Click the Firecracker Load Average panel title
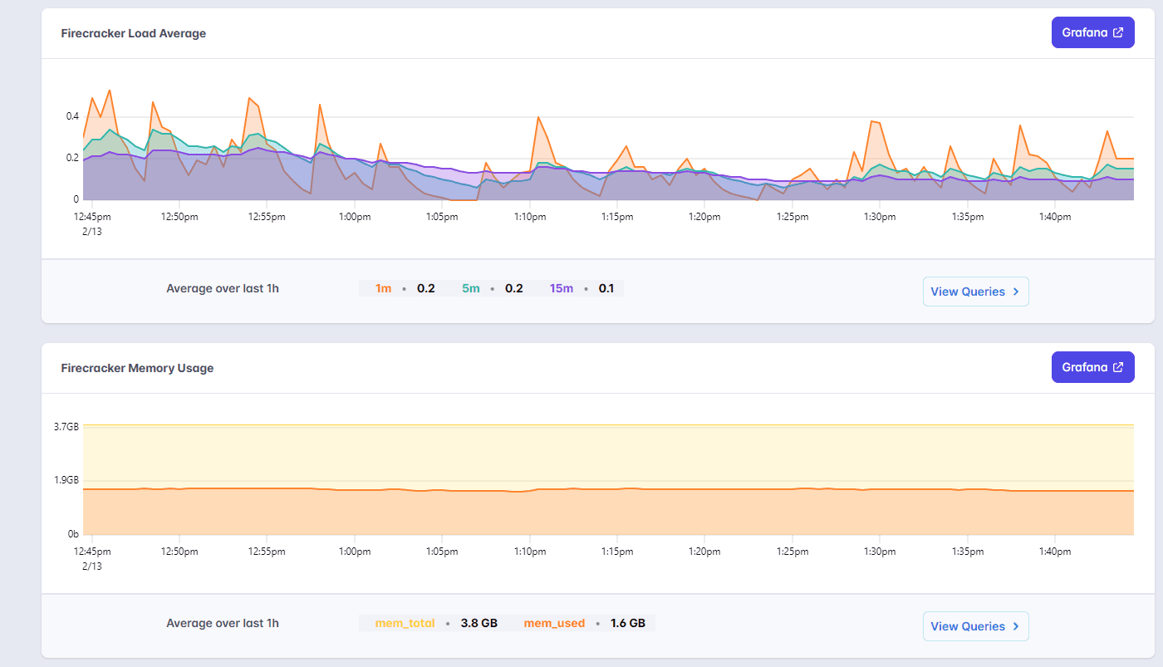The height and width of the screenshot is (667, 1163). tap(134, 33)
